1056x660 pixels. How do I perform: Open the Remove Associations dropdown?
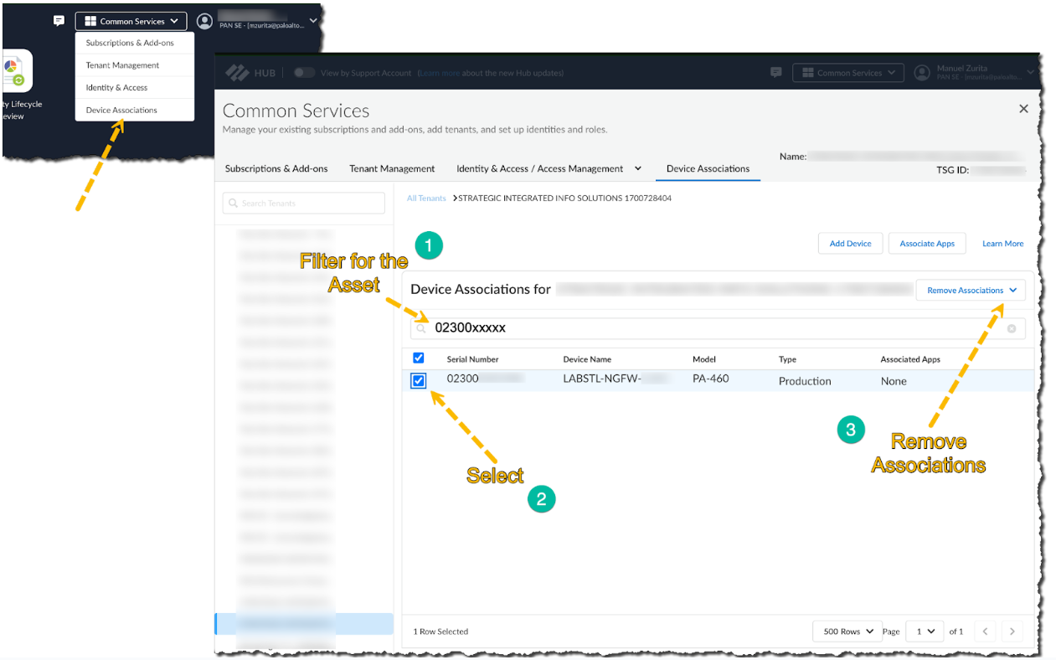click(971, 290)
